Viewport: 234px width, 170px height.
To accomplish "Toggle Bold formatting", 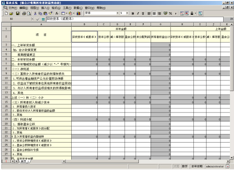I will [133, 13].
